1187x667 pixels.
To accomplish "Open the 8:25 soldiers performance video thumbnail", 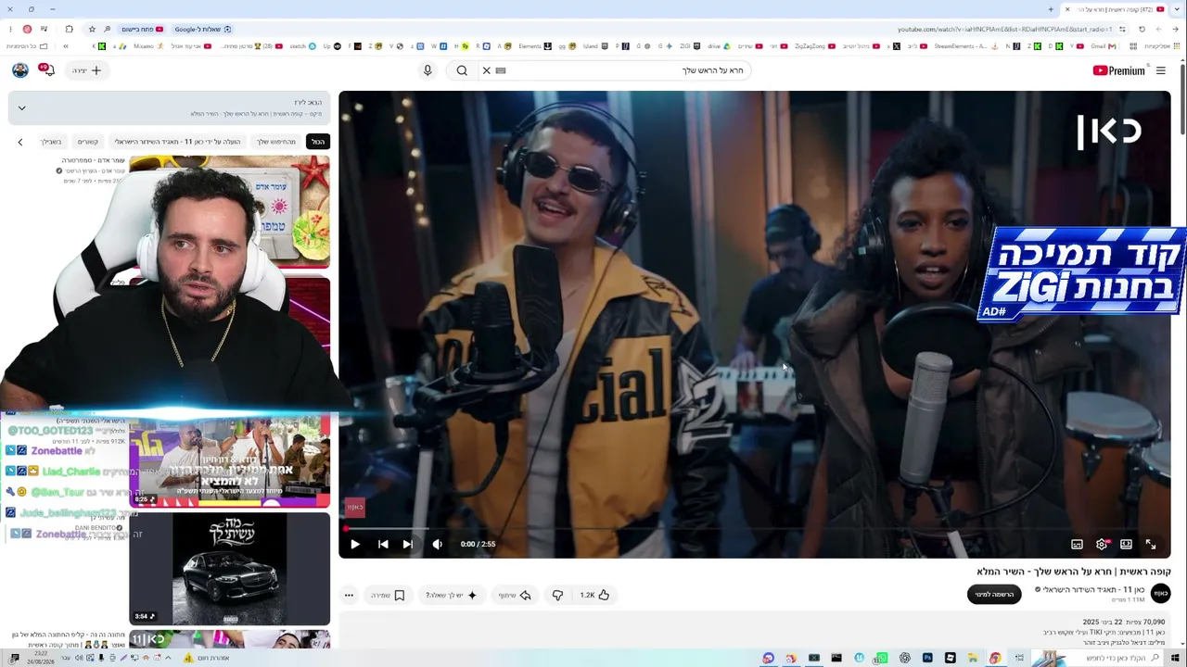I will pyautogui.click(x=229, y=461).
